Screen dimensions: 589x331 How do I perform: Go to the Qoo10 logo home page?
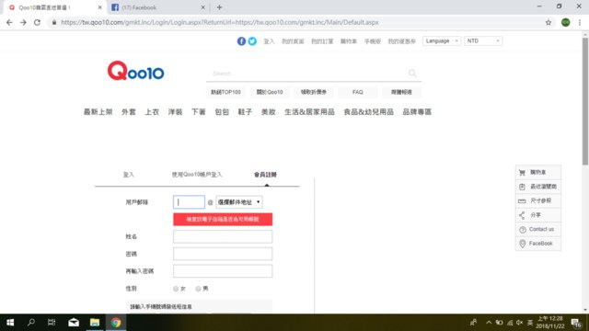pyautogui.click(x=135, y=71)
